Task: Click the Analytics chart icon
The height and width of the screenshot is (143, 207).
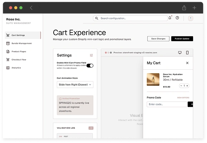Action: 8,68
